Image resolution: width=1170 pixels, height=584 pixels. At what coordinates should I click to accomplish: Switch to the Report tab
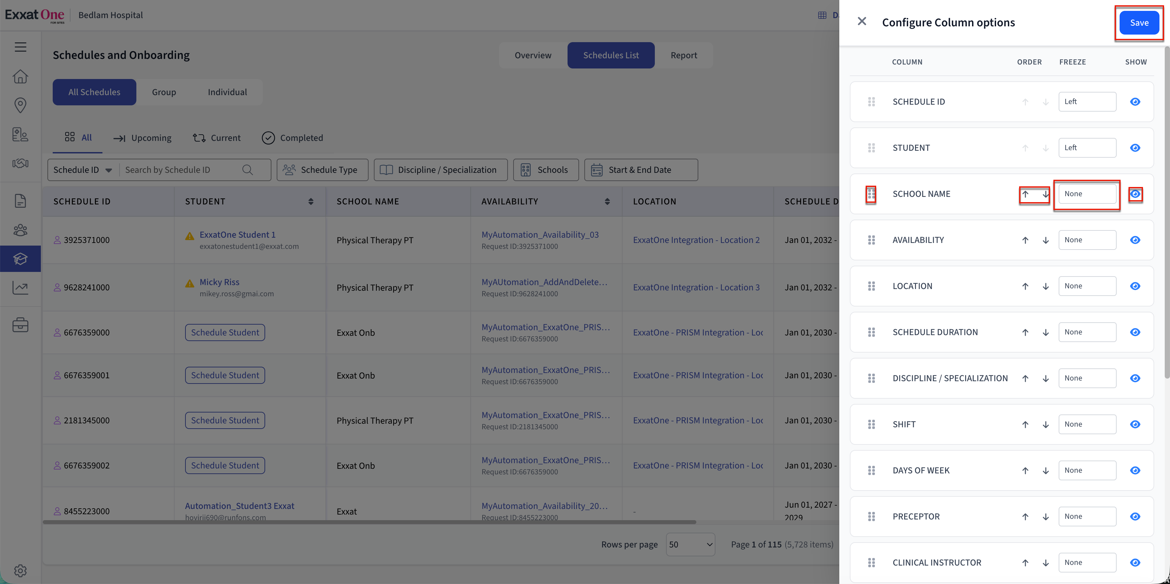click(683, 55)
